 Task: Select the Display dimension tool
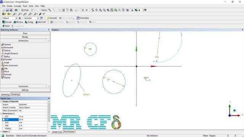tap(6, 78)
